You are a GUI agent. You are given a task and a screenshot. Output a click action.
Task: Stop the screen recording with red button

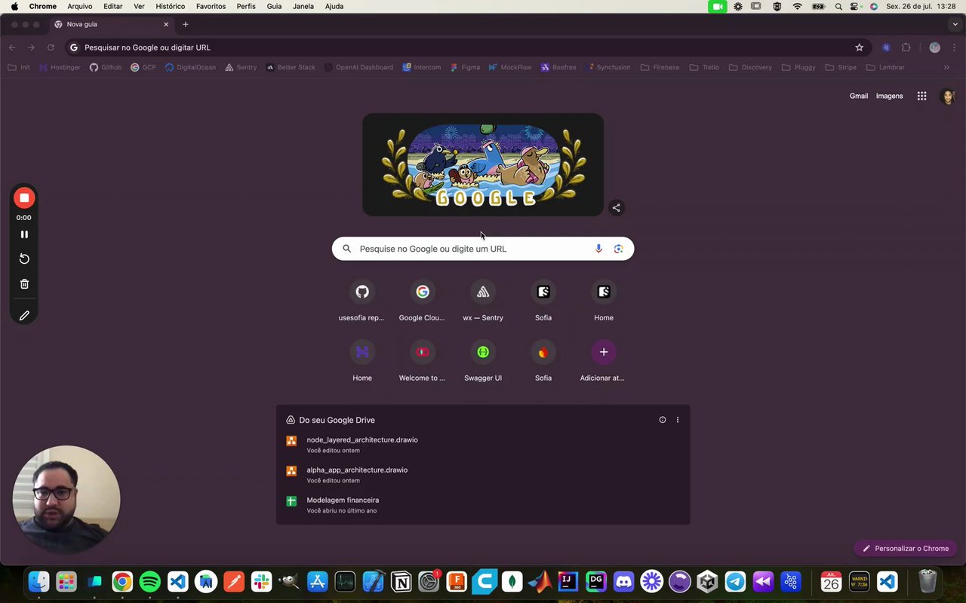24,197
